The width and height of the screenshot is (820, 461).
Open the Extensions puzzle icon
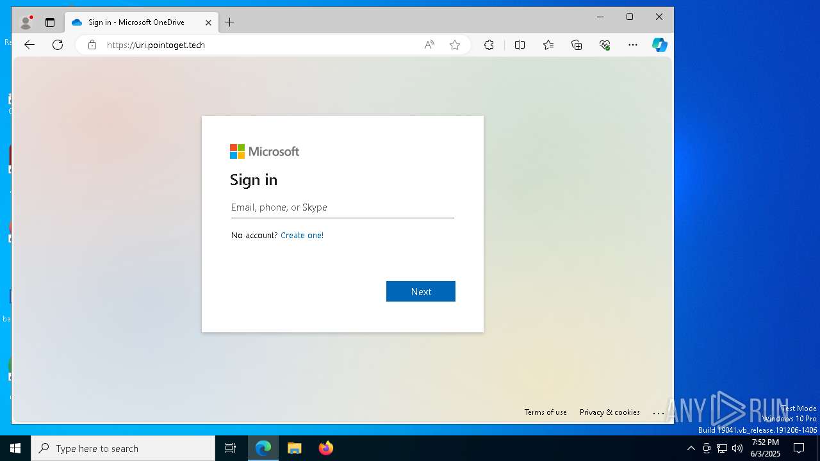489,45
